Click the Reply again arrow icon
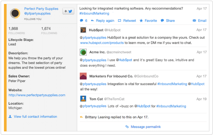 coord(92,21)
